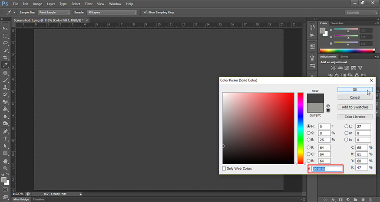Select the Brush tool
The image size is (380, 202).
(5, 80)
